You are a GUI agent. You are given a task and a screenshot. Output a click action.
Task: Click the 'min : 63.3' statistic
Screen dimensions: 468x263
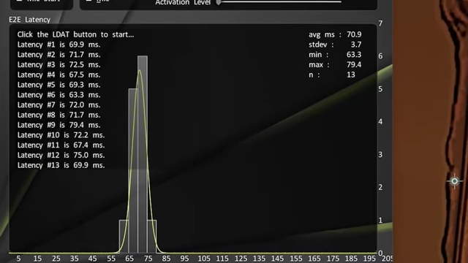coord(335,55)
